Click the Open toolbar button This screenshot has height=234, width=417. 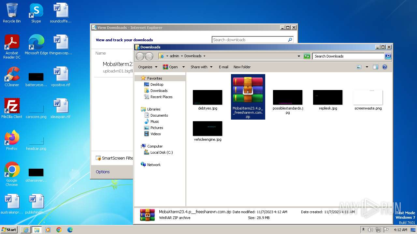tap(171, 67)
